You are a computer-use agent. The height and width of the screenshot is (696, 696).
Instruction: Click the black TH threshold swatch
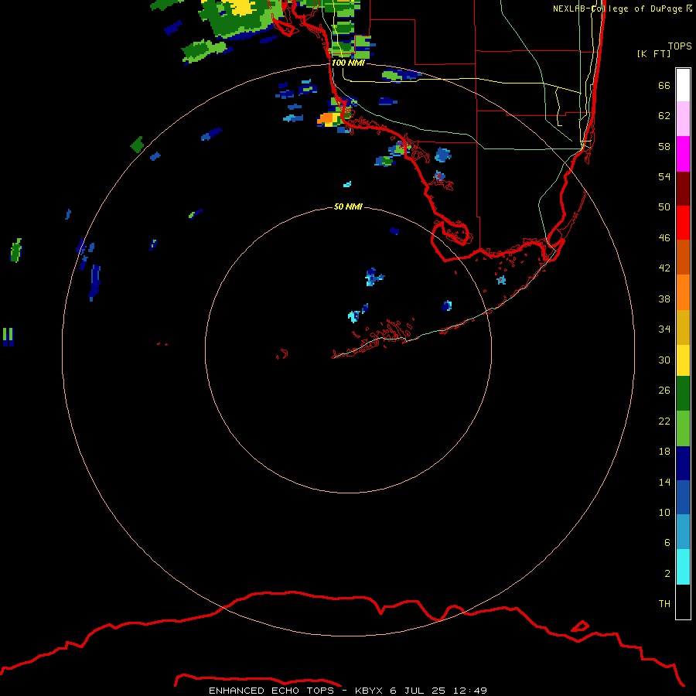pos(683,602)
